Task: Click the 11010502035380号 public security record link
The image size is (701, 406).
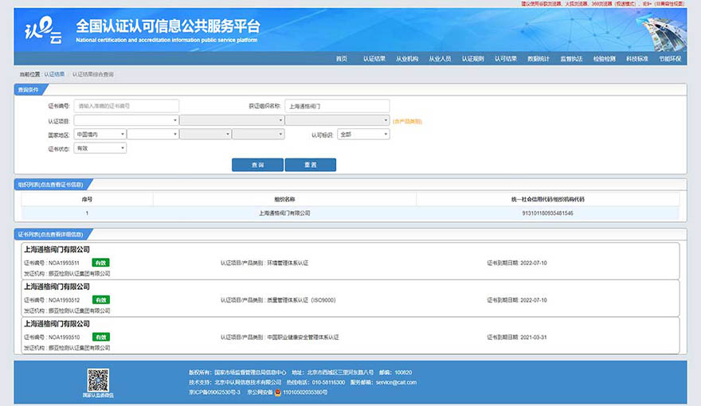Action: click(x=305, y=392)
